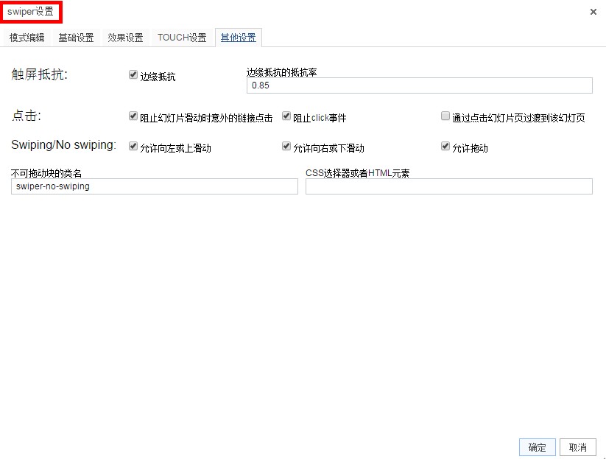The image size is (606, 459).
Task: Click the 不可拖动块的类名 text field
Action: point(155,186)
